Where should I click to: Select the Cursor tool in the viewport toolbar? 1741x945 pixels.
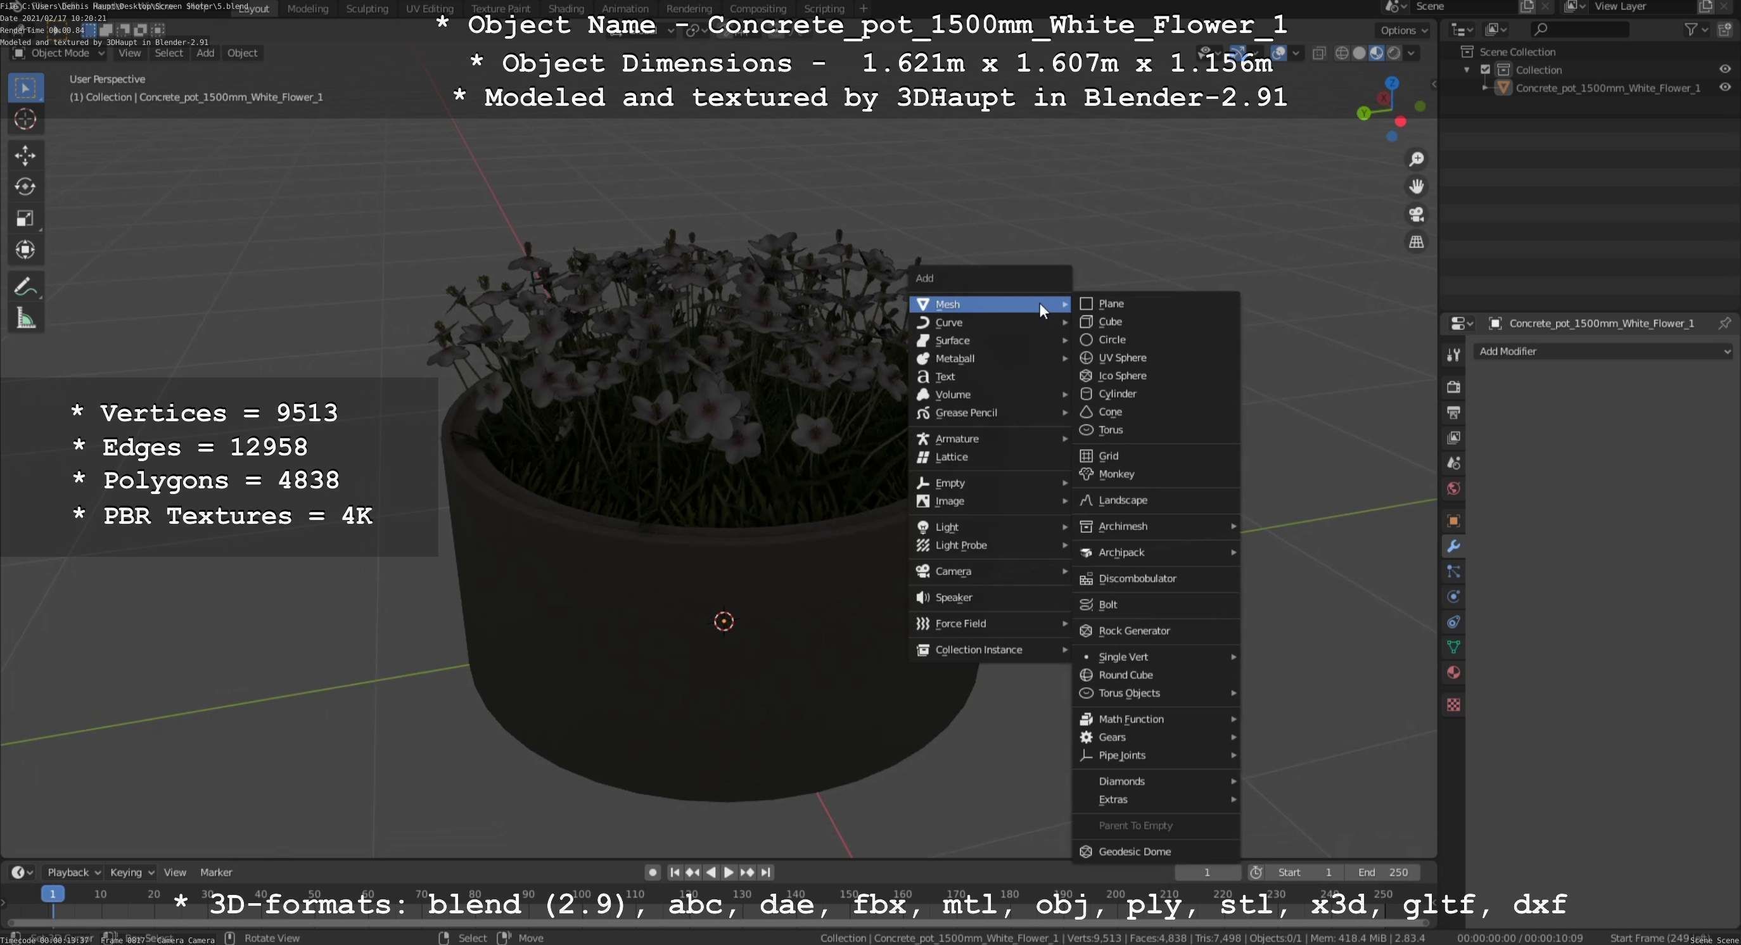pyautogui.click(x=25, y=120)
